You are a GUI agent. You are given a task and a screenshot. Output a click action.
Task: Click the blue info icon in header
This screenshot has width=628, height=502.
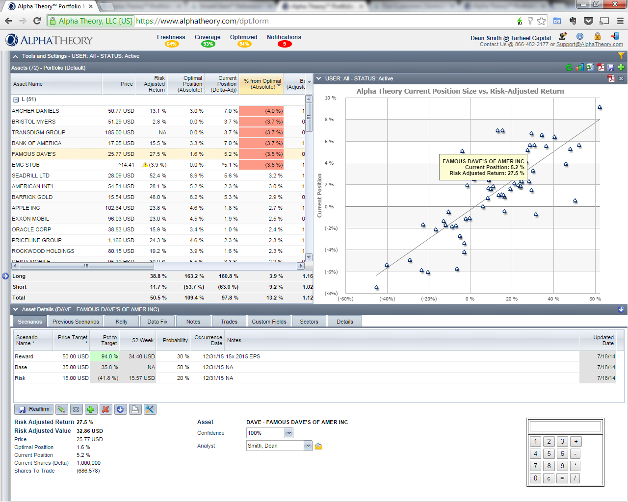[580, 36]
